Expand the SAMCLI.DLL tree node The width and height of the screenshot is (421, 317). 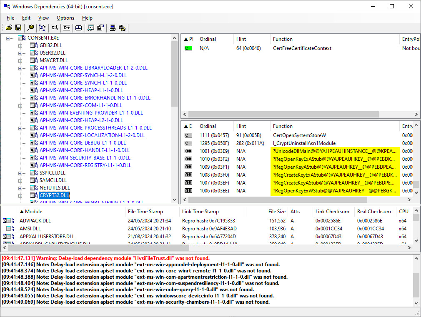(x=20, y=181)
